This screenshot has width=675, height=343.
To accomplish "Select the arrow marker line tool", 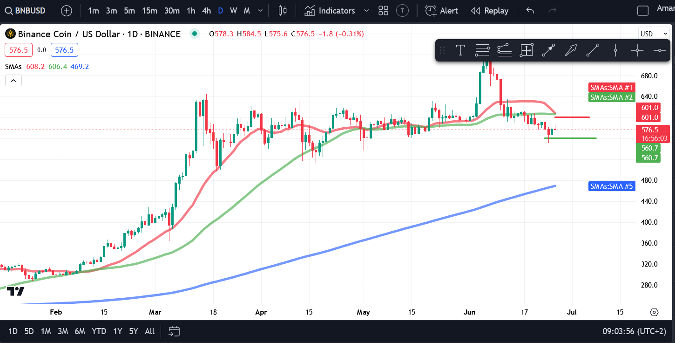I will tap(548, 50).
